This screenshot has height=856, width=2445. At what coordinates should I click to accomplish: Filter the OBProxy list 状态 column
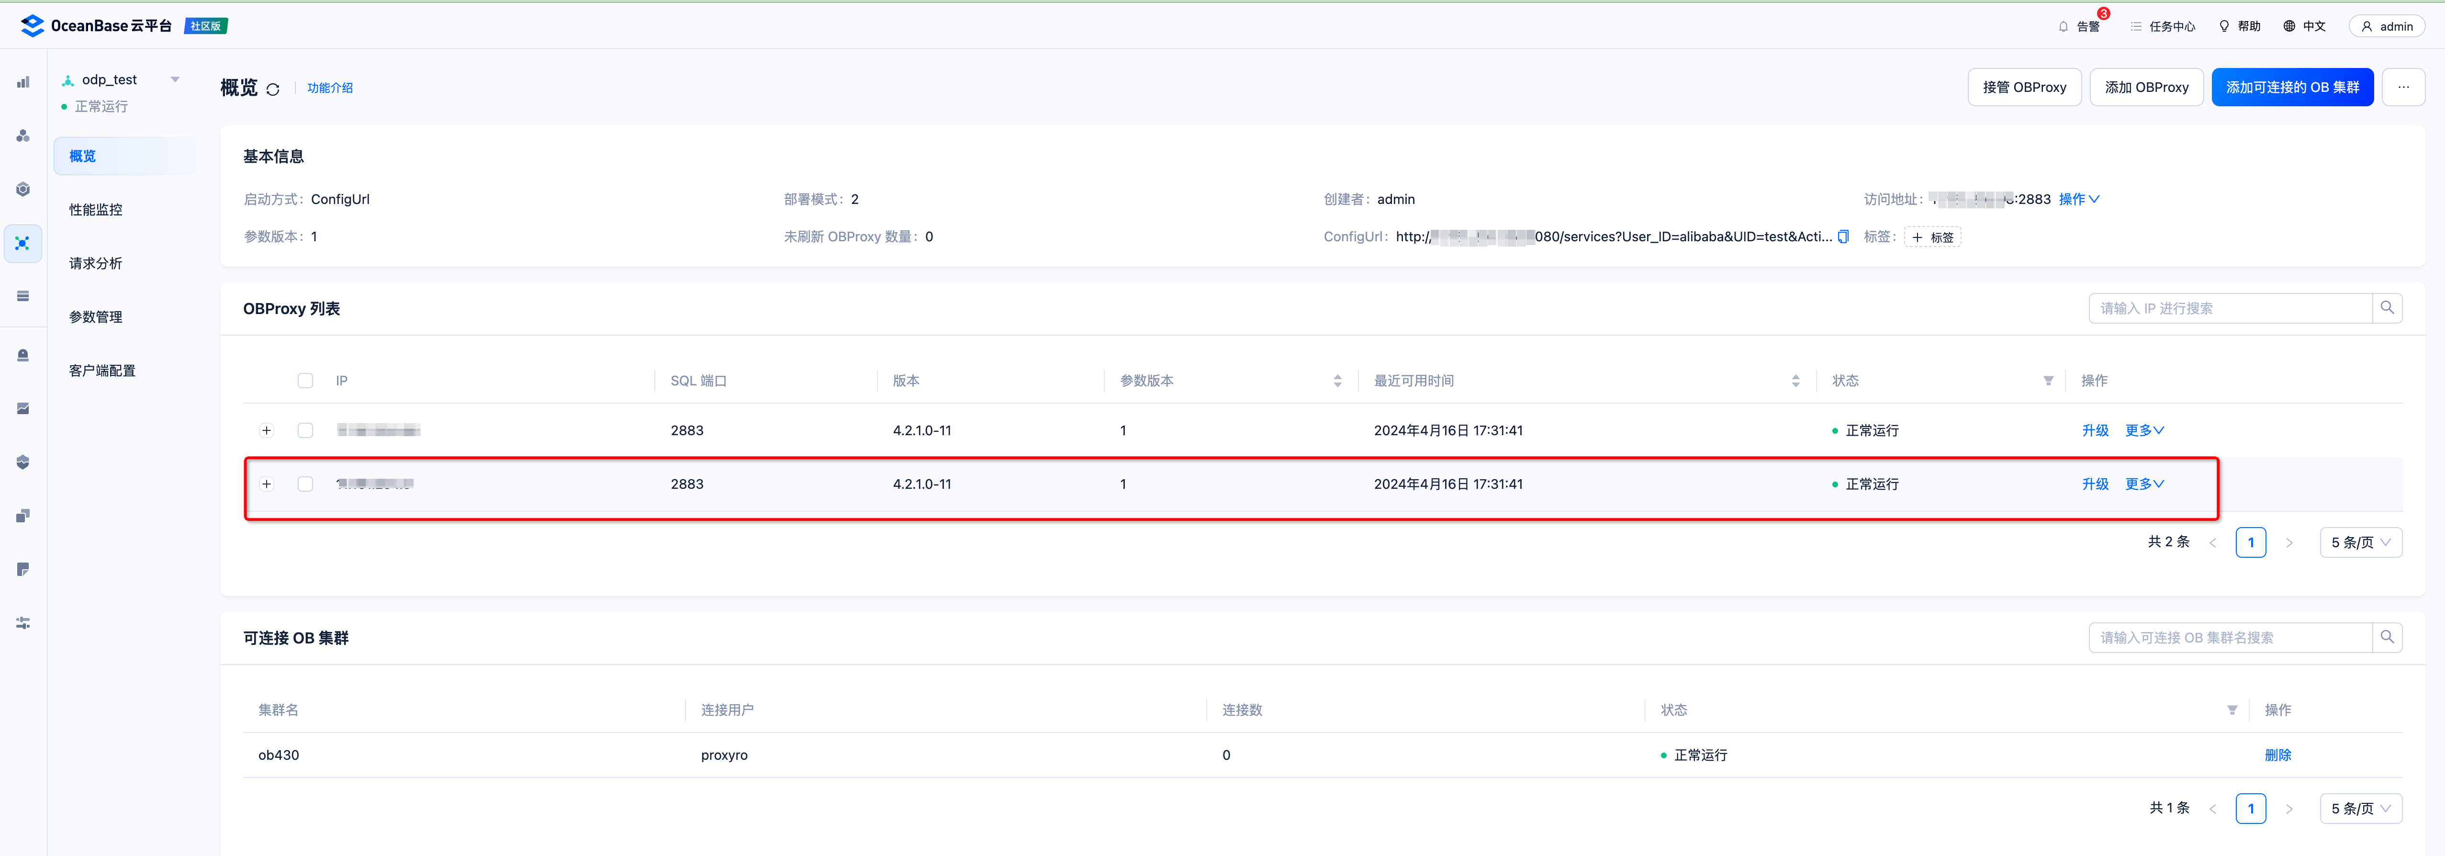coord(2048,382)
